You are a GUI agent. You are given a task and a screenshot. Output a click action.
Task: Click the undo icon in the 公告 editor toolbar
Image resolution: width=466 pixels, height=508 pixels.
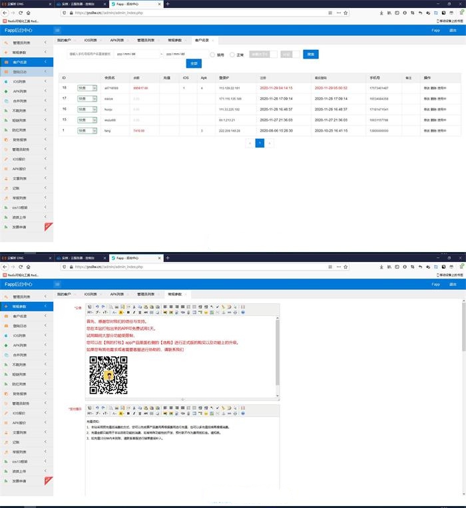tap(97, 307)
